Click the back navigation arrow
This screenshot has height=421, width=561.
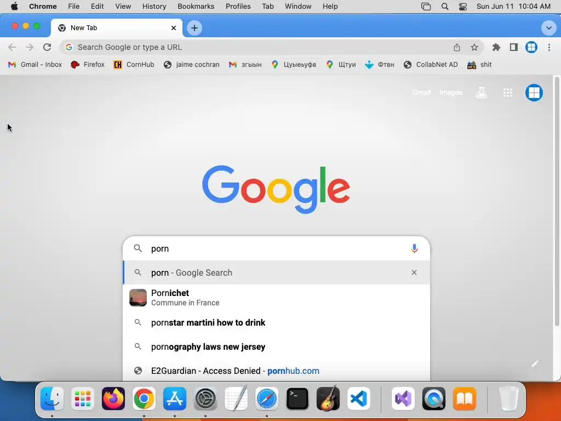12,47
